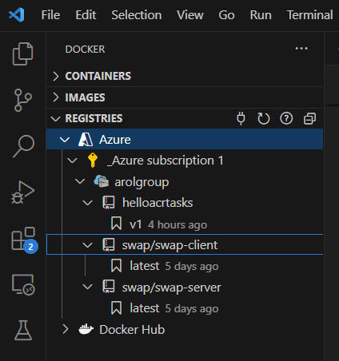Select the Azure registry row

[185, 139]
